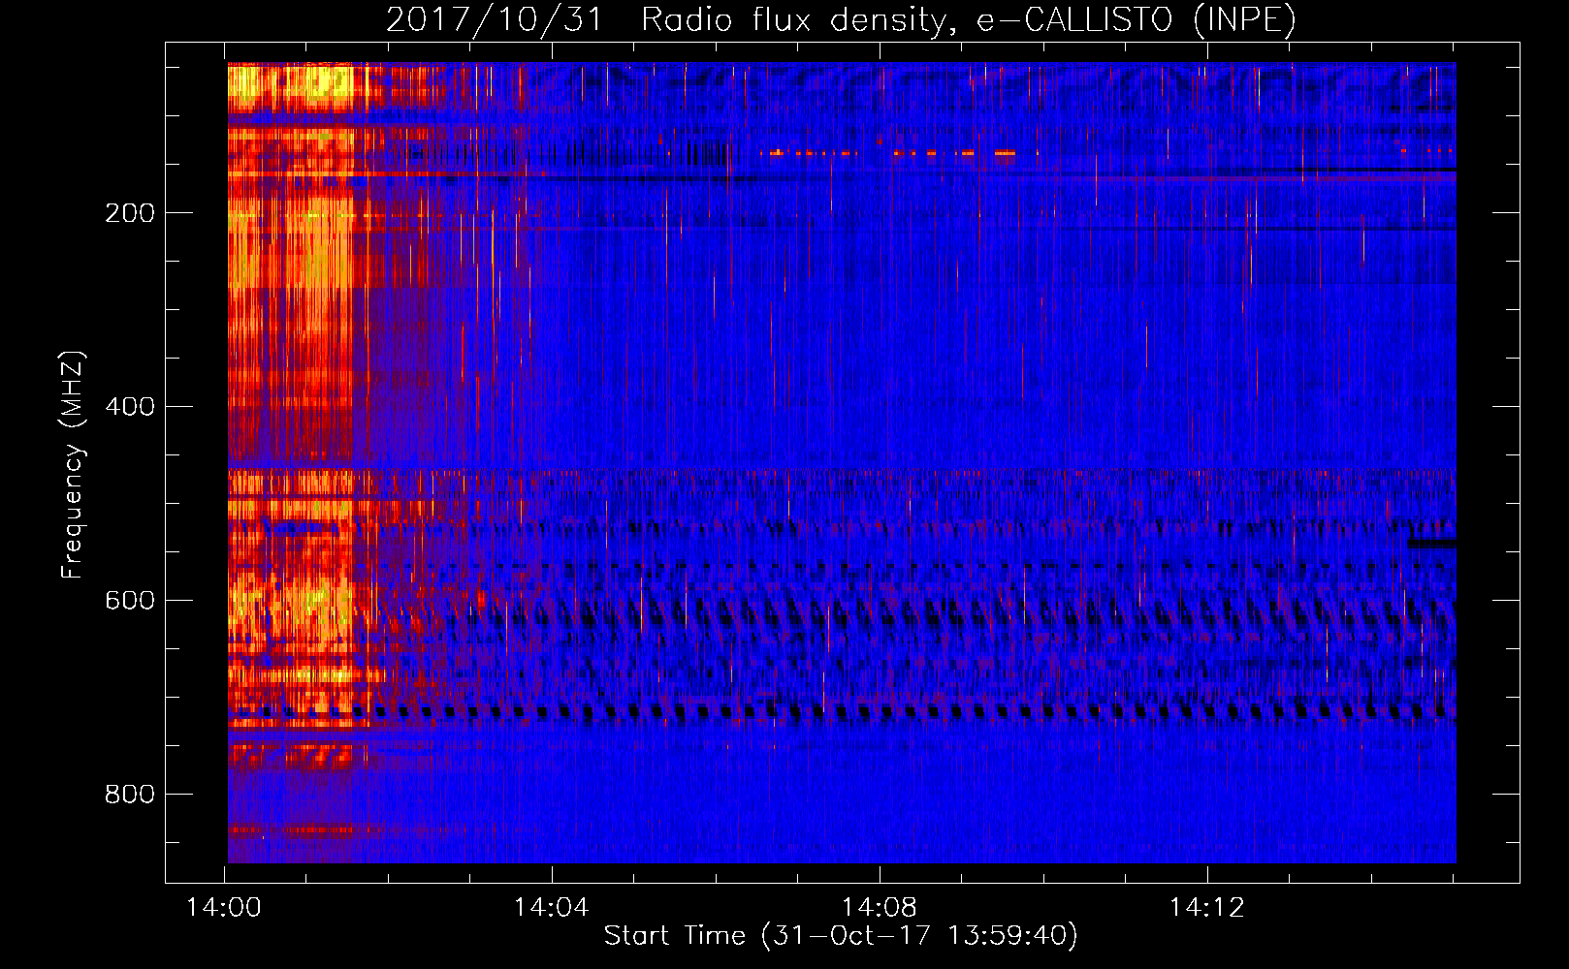Click the plot title "2017/10/31 Radio flux density, e-CALLISTO (INPE)"
Image resolution: width=1569 pixels, height=969 pixels.
(x=841, y=19)
